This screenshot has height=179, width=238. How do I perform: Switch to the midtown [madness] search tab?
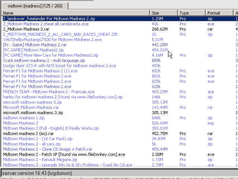[35, 6]
